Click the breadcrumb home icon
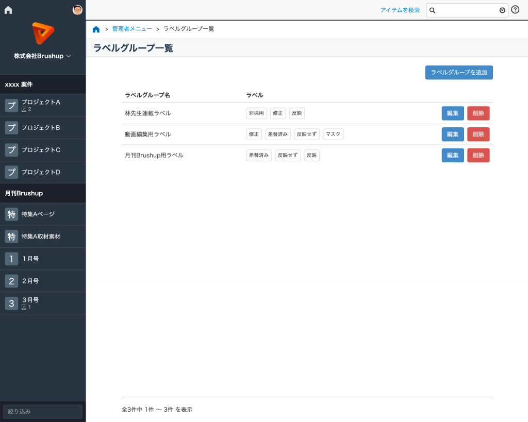The width and height of the screenshot is (528, 422). point(96,29)
